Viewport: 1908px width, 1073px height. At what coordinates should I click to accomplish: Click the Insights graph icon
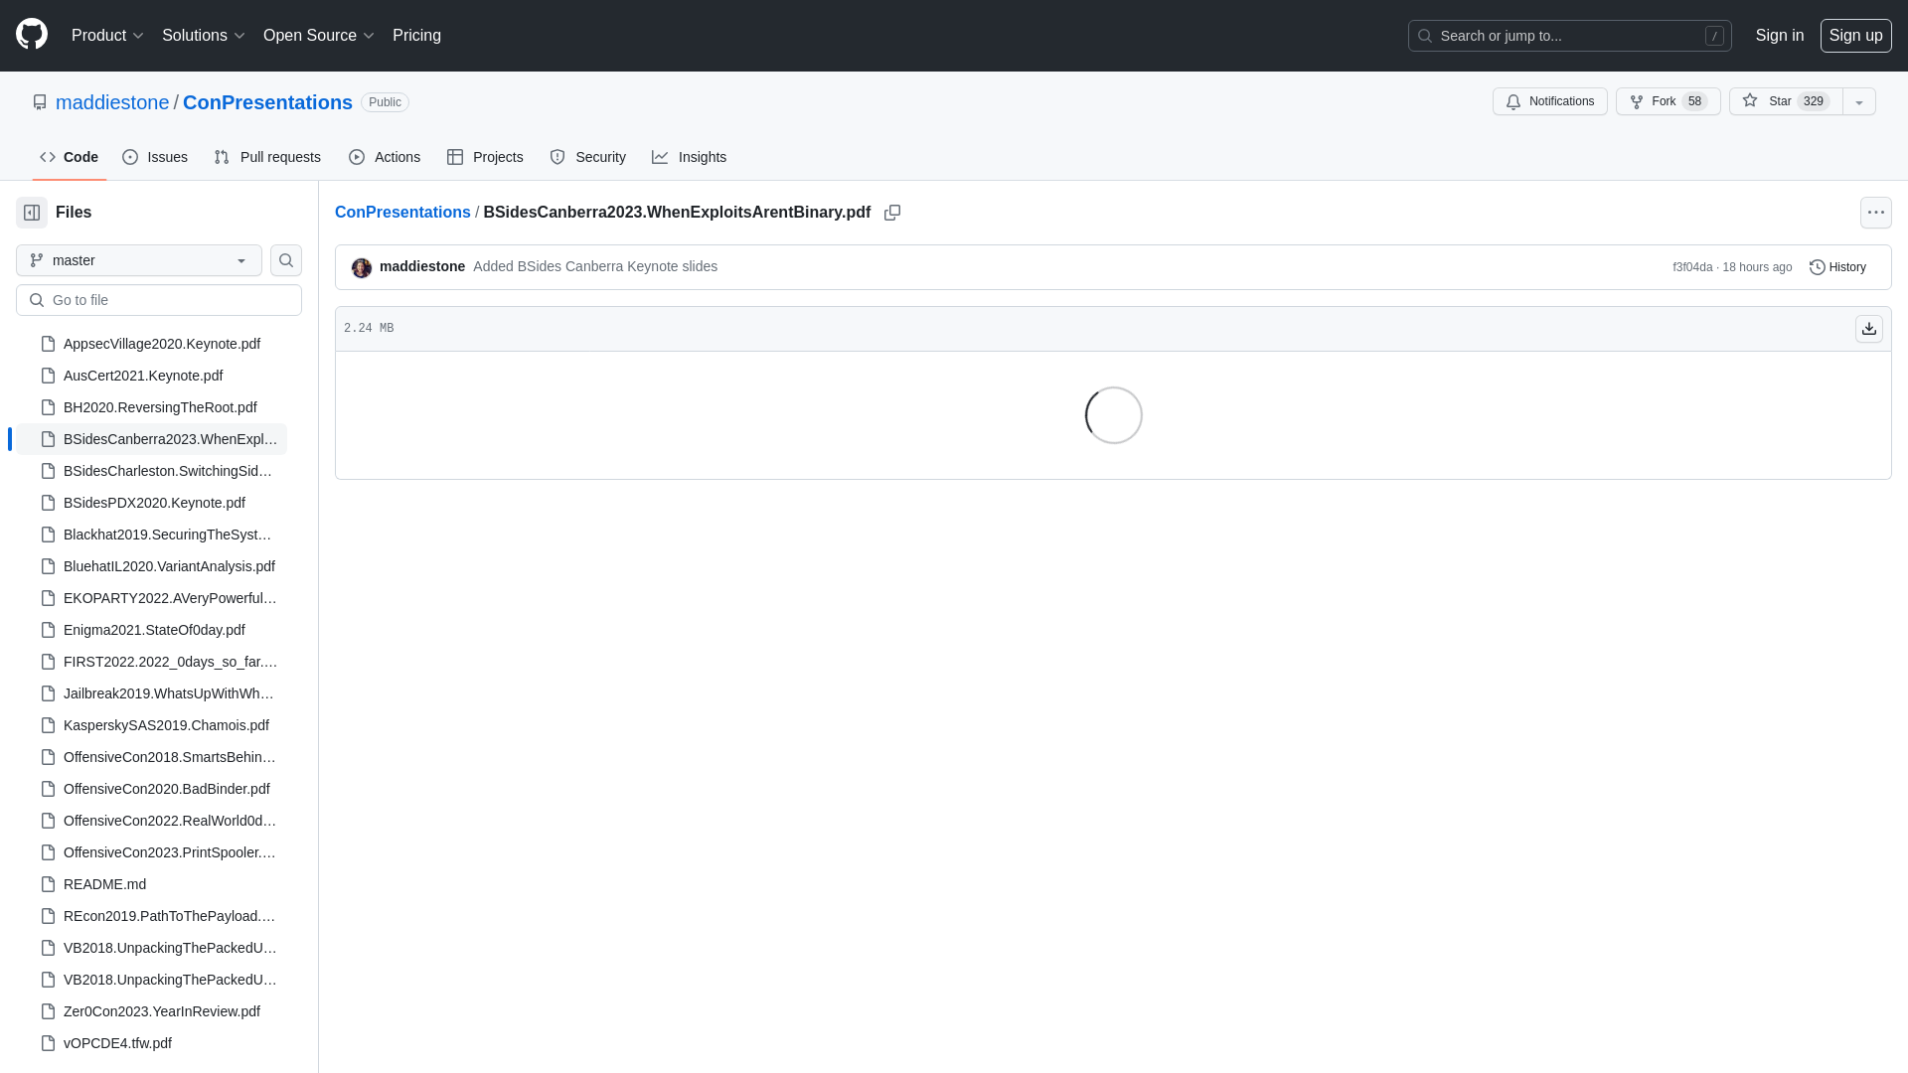[661, 157]
